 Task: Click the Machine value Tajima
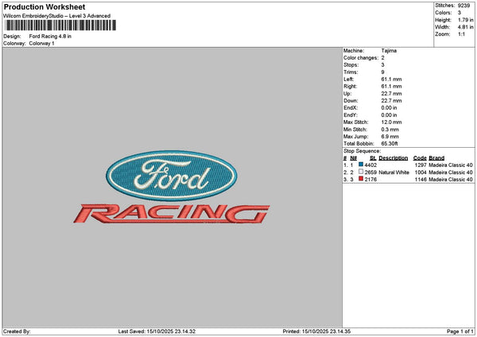coord(389,50)
